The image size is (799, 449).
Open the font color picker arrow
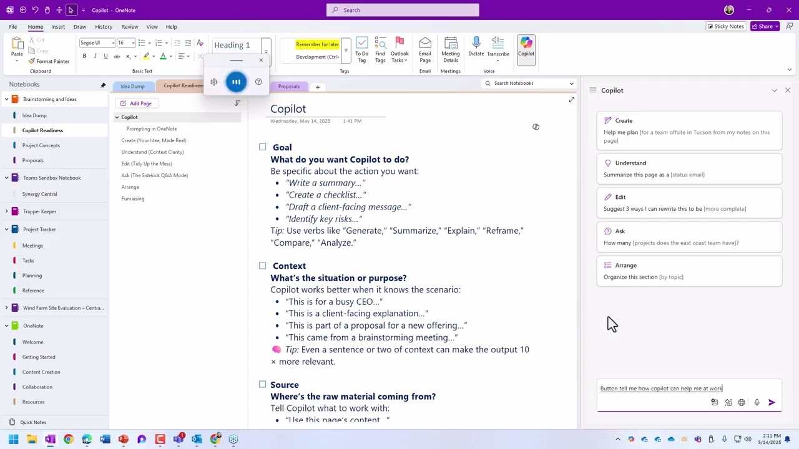170,56
